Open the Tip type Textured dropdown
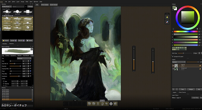 24,58
